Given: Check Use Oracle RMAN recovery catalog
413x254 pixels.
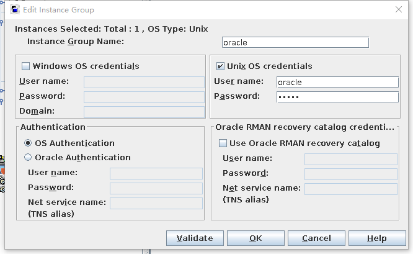Looking at the screenshot, I should 224,143.
